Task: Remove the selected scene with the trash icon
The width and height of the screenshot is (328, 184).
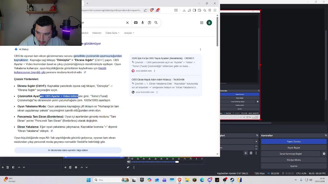Action: [8, 167]
